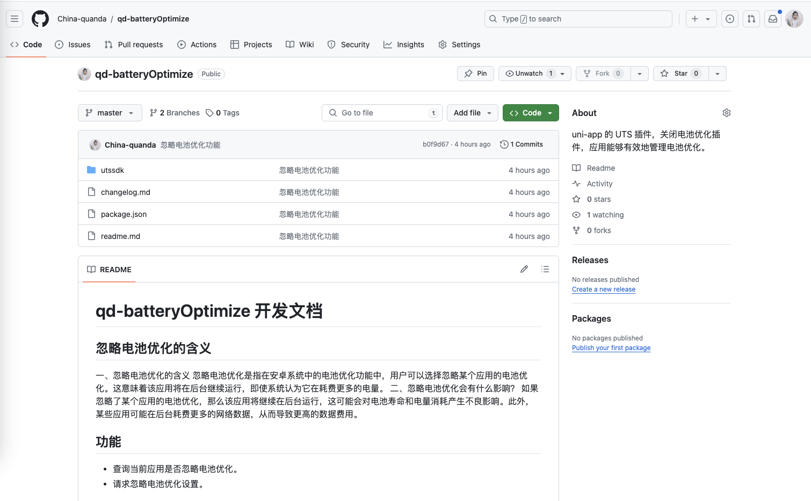Open the changelog.md file

point(126,192)
